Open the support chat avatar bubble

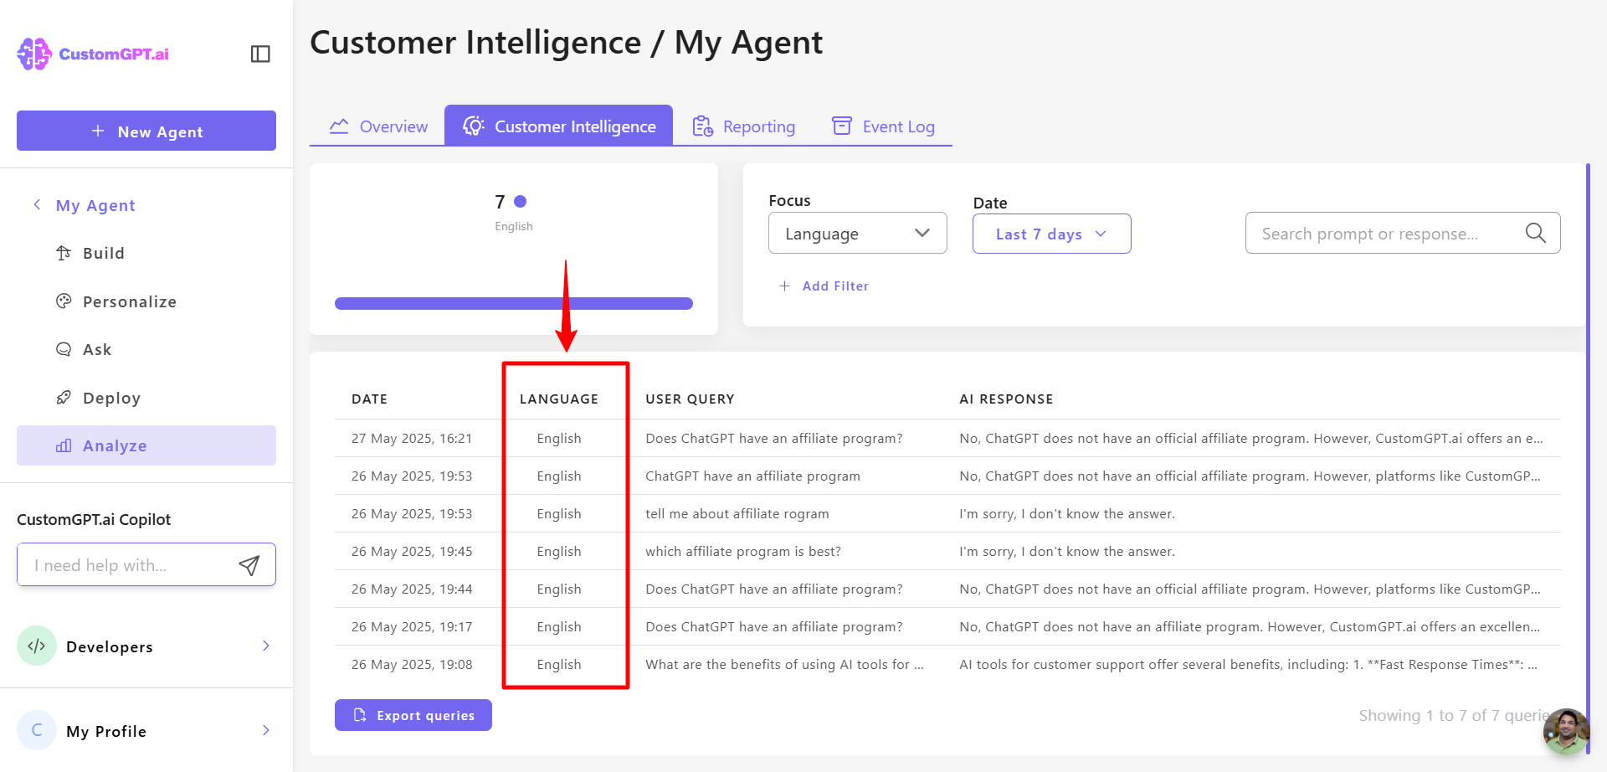point(1566,731)
